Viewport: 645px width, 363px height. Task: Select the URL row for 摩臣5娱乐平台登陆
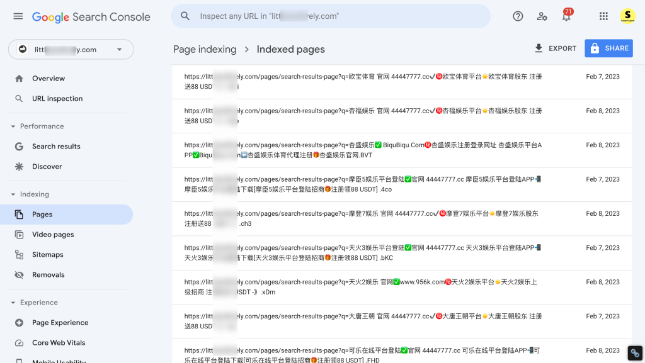pyautogui.click(x=402, y=184)
